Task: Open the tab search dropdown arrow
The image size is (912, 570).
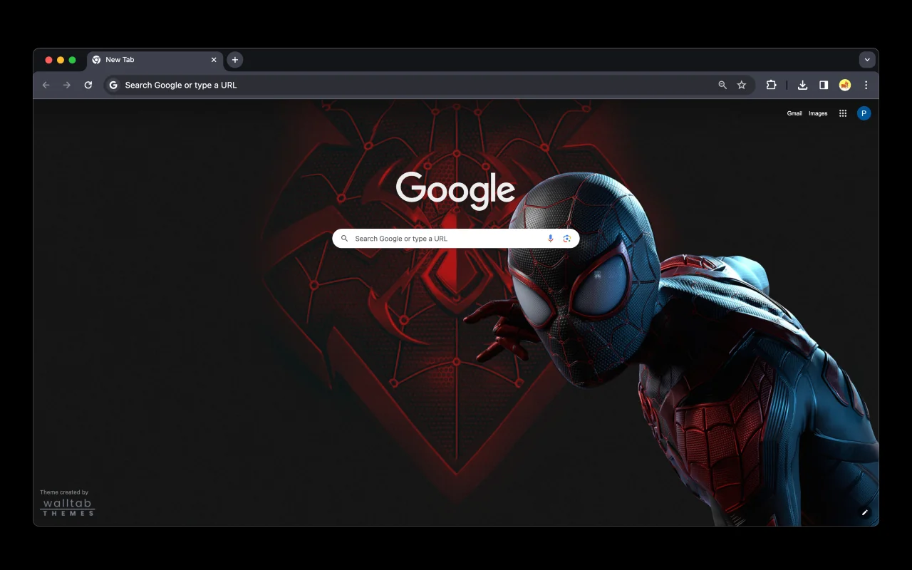Action: point(867,60)
